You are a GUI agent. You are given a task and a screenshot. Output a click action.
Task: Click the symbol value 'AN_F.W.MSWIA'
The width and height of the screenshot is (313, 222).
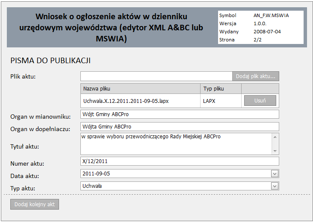point(271,15)
